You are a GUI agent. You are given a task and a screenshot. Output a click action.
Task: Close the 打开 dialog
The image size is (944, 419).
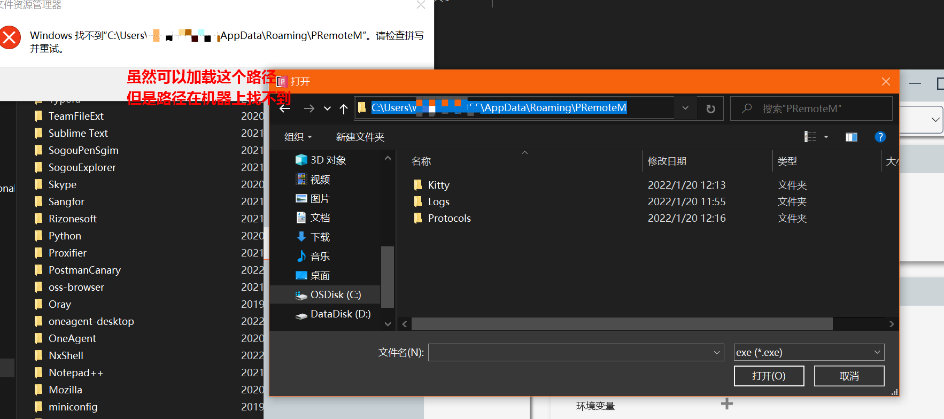[886, 81]
